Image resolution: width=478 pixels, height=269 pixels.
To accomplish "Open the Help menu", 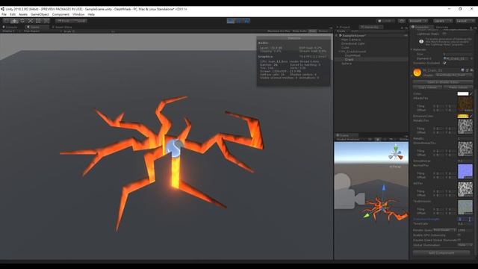I will click(91, 14).
